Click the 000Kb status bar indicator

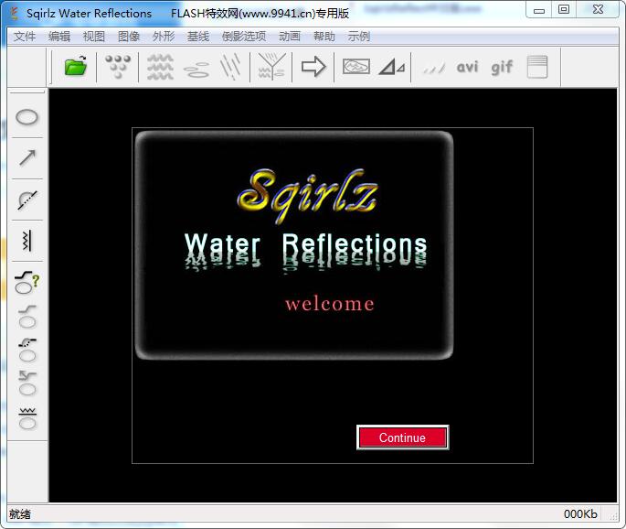[580, 513]
